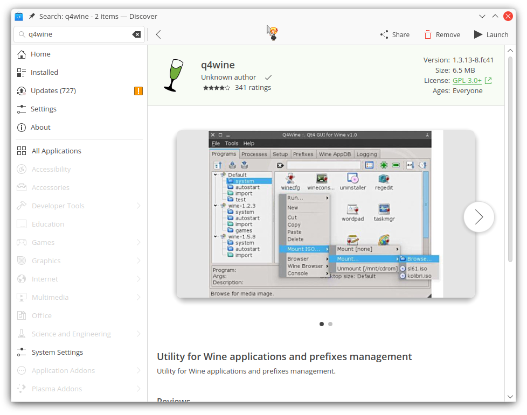Click the Installed list icon

pyautogui.click(x=22, y=73)
